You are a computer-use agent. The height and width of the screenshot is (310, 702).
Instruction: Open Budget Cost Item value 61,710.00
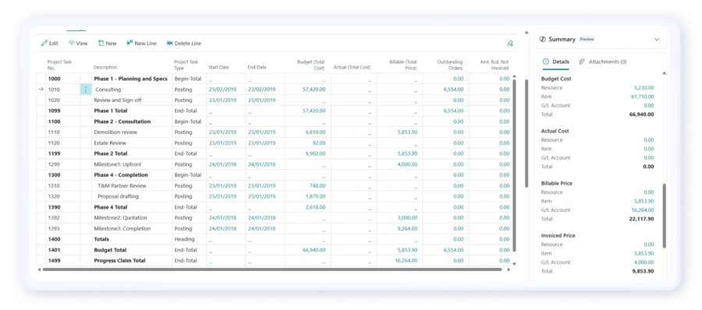point(643,97)
